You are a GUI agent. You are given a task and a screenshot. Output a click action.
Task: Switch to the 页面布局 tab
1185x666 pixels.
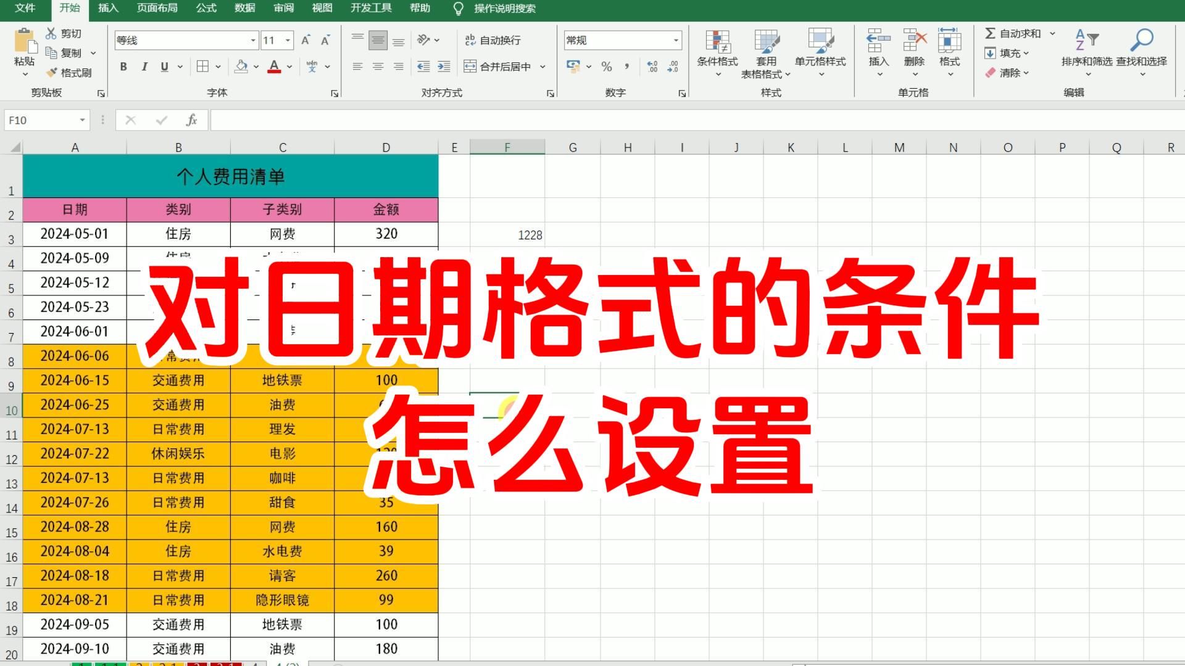pyautogui.click(x=157, y=8)
